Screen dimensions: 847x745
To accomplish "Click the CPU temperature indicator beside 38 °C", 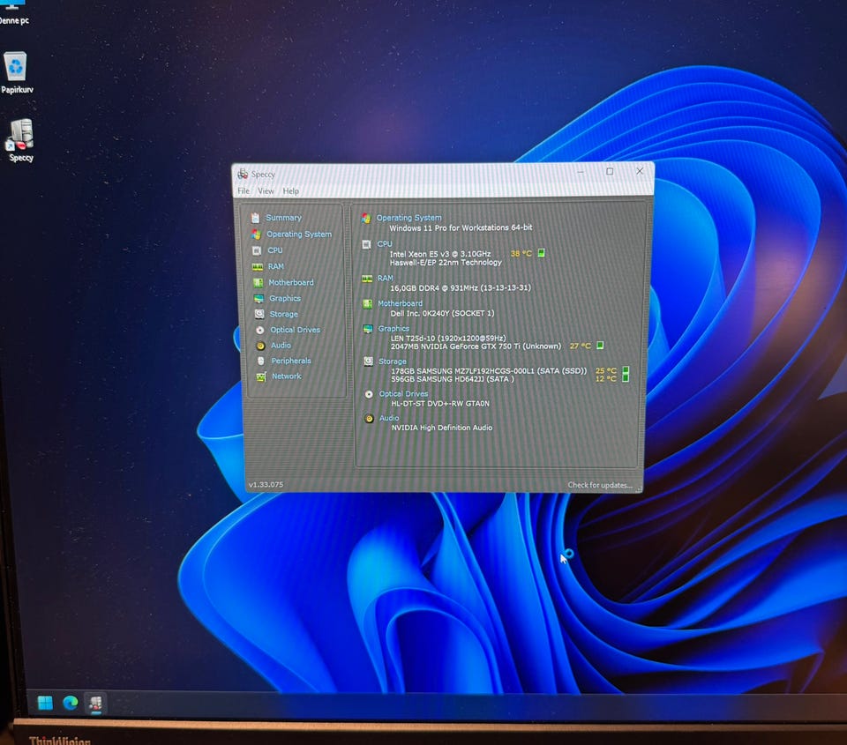I will click(x=541, y=253).
